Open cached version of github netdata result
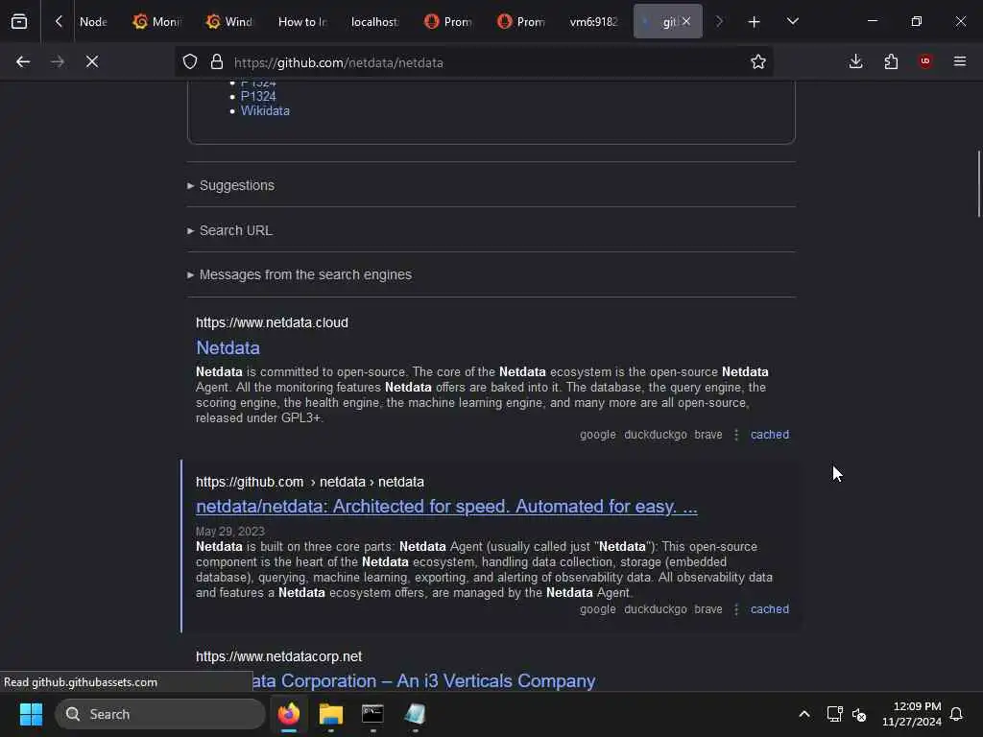 (770, 609)
